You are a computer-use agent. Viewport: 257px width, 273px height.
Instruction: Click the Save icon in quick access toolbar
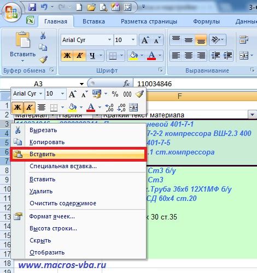[32, 7]
